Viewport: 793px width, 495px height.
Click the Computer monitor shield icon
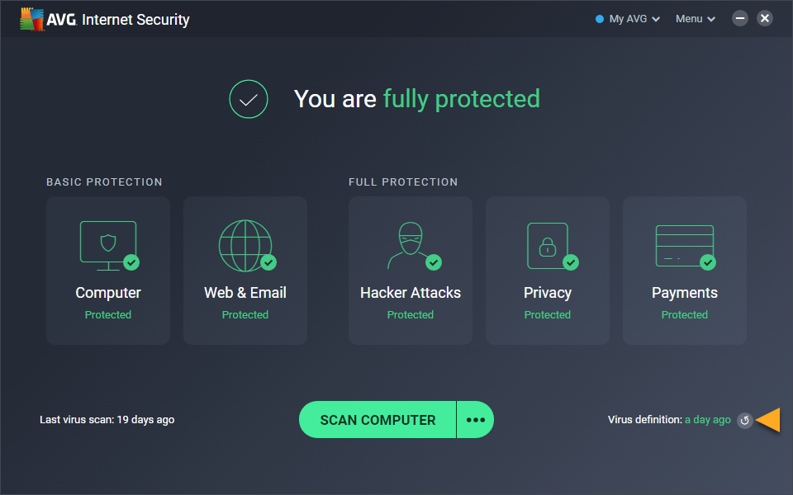(108, 244)
